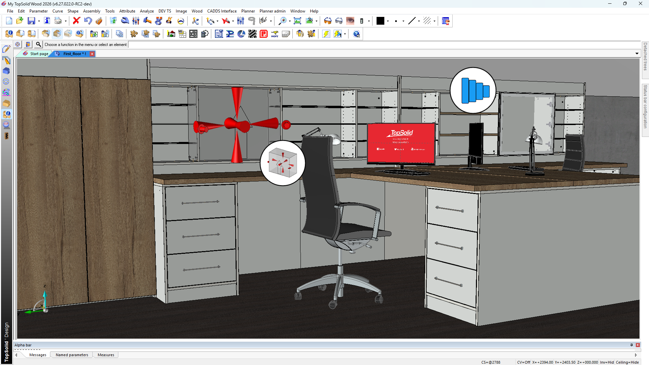
Task: Pin the Alpha bar panel
Action: pos(631,345)
